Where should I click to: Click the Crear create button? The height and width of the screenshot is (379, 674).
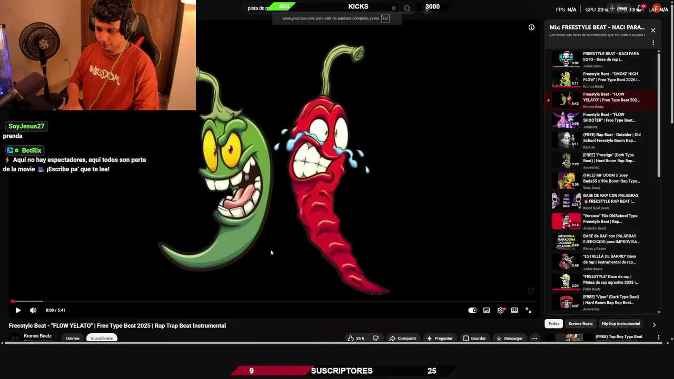618,8
